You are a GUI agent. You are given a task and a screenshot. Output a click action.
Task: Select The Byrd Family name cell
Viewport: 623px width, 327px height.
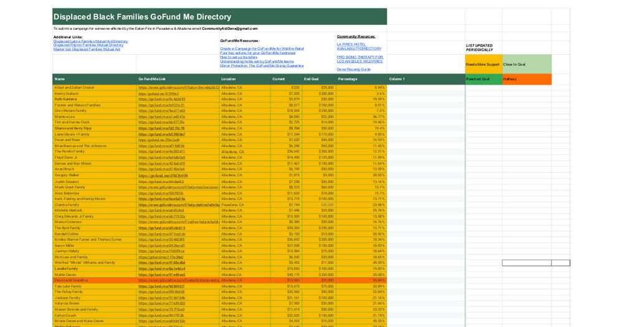(x=95, y=228)
